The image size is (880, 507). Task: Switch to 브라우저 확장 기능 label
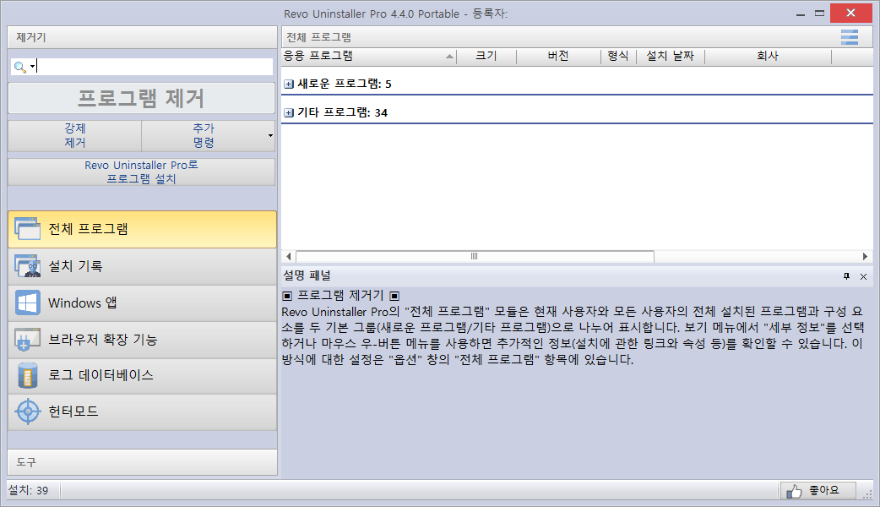pos(103,339)
